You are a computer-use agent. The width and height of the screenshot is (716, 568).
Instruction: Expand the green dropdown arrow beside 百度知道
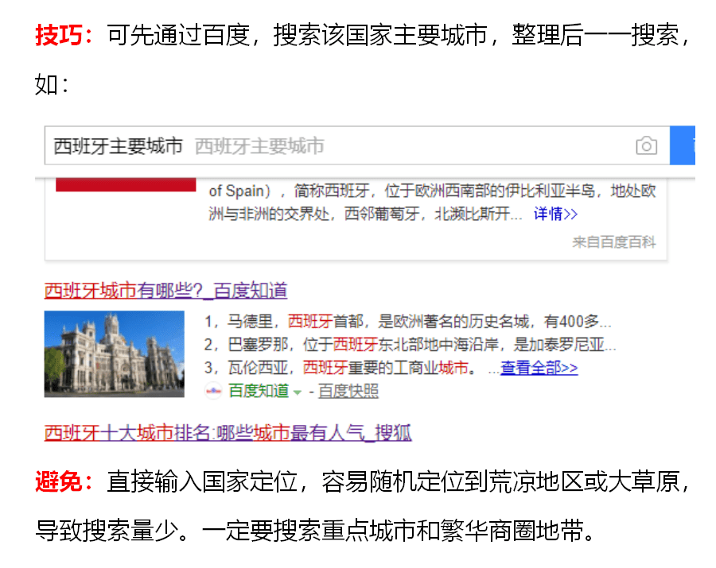click(x=298, y=391)
